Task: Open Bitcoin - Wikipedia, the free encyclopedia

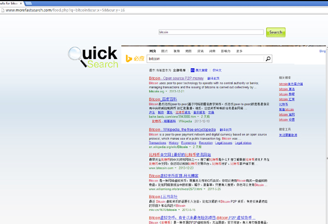Action: 182,129
